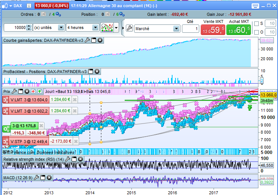Click the window icon of Courbe gains&pertes panel
This screenshot has width=278, height=195.
click(94, 40)
